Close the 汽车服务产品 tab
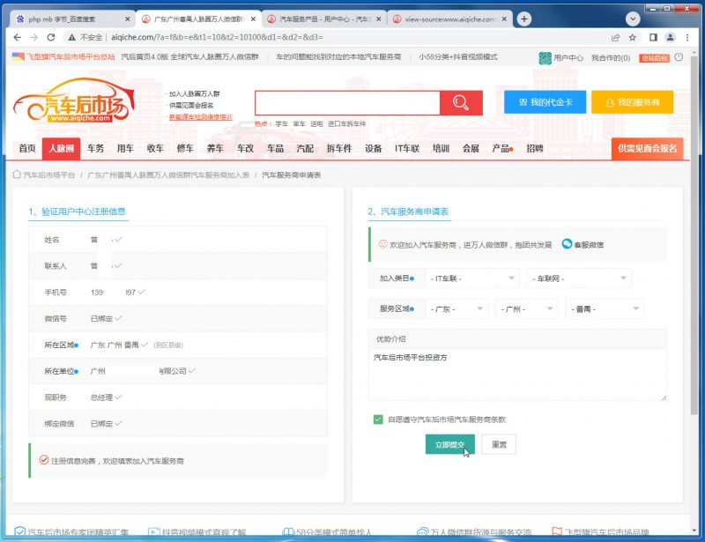The height and width of the screenshot is (542, 705). click(x=379, y=19)
